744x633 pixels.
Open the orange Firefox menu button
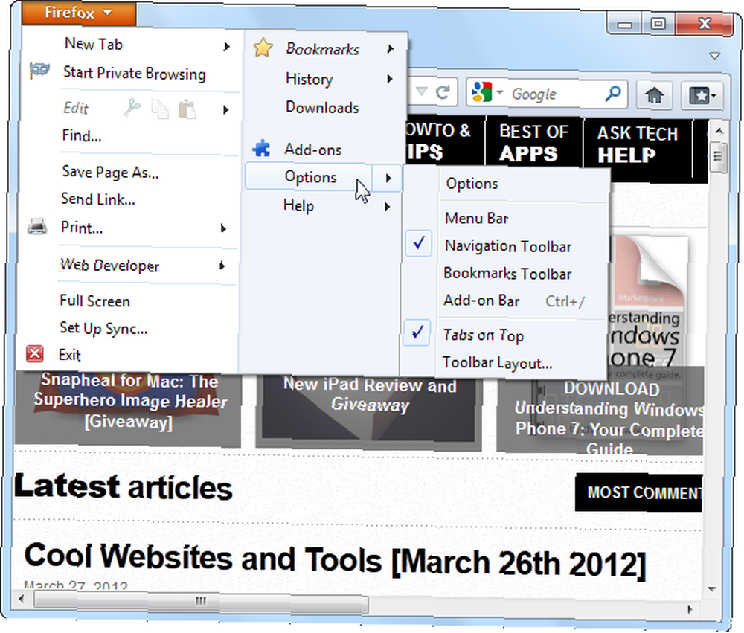78,13
